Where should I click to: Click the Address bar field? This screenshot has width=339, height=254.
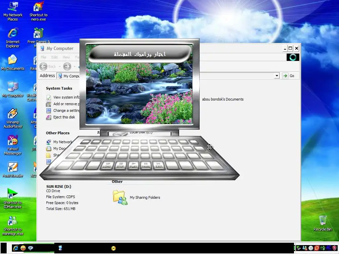pyautogui.click(x=168, y=76)
